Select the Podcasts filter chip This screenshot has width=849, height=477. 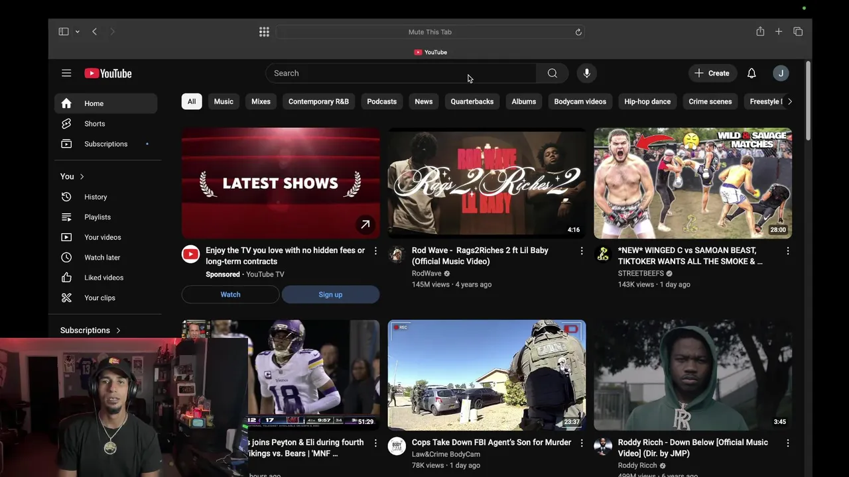(382, 101)
